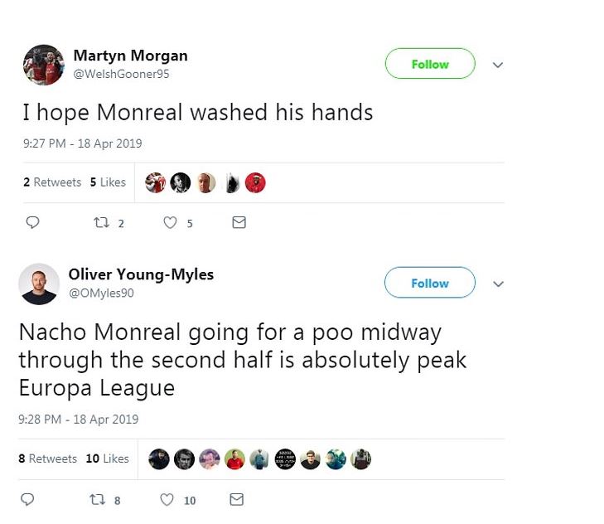The width and height of the screenshot is (604, 524).
Task: Visit the @OMyles90 handle
Action: click(101, 293)
